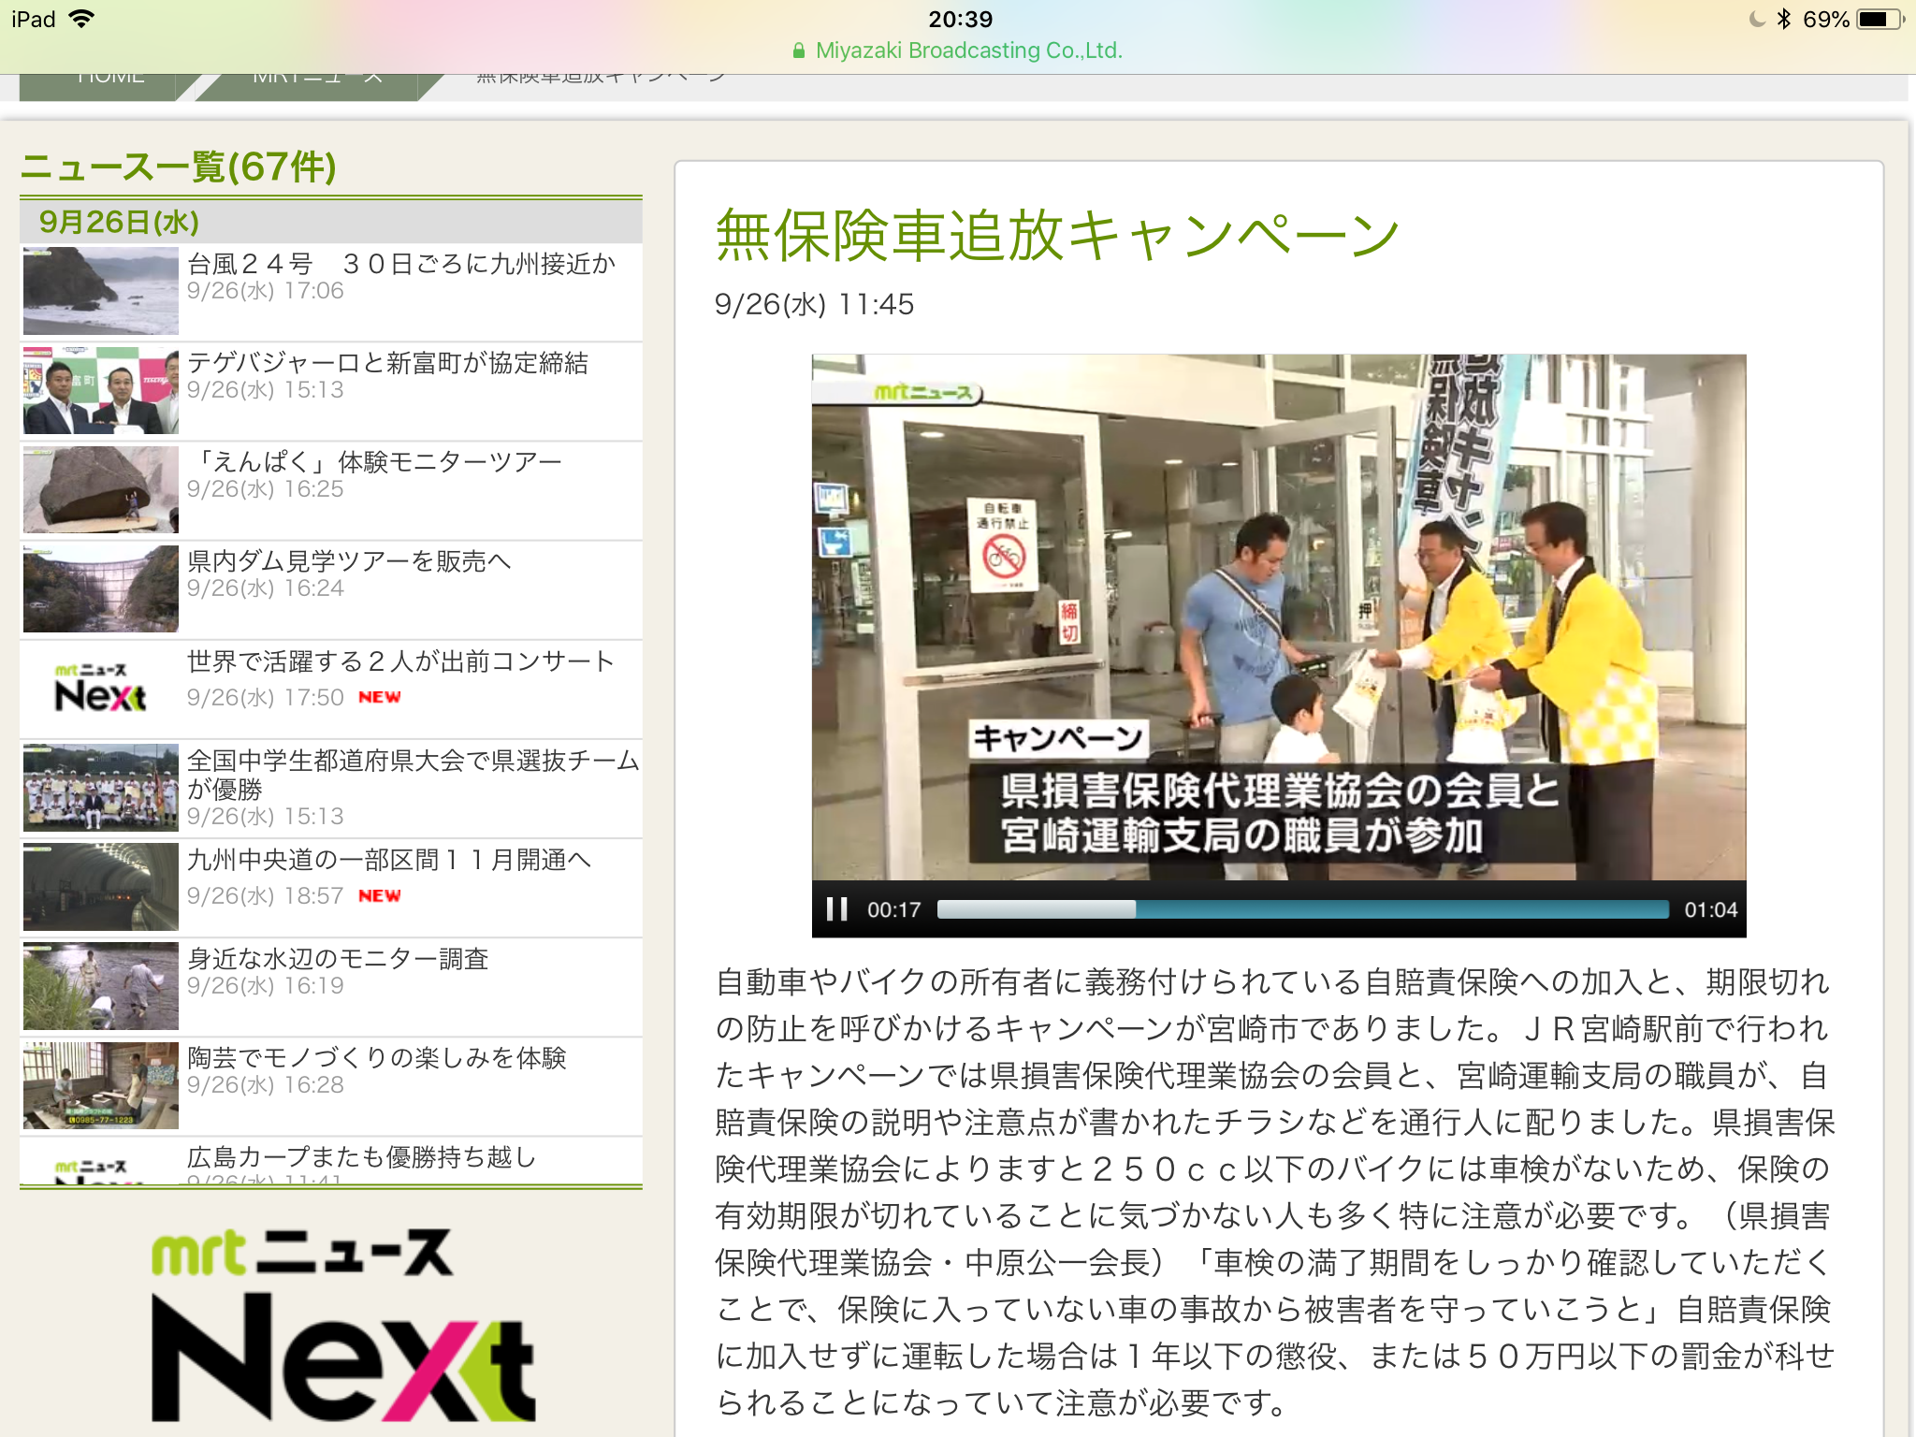
Task: Tap the mrt News Next thumbnail for the concert story
Action: tap(100, 689)
